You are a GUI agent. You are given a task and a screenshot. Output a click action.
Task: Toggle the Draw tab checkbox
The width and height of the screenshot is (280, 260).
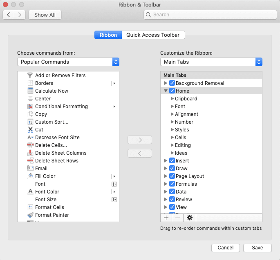click(x=172, y=168)
